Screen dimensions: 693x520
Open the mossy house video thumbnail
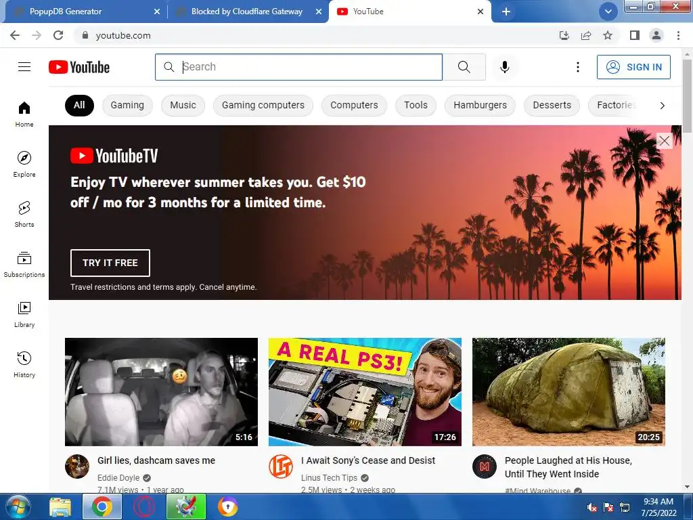[568, 392]
